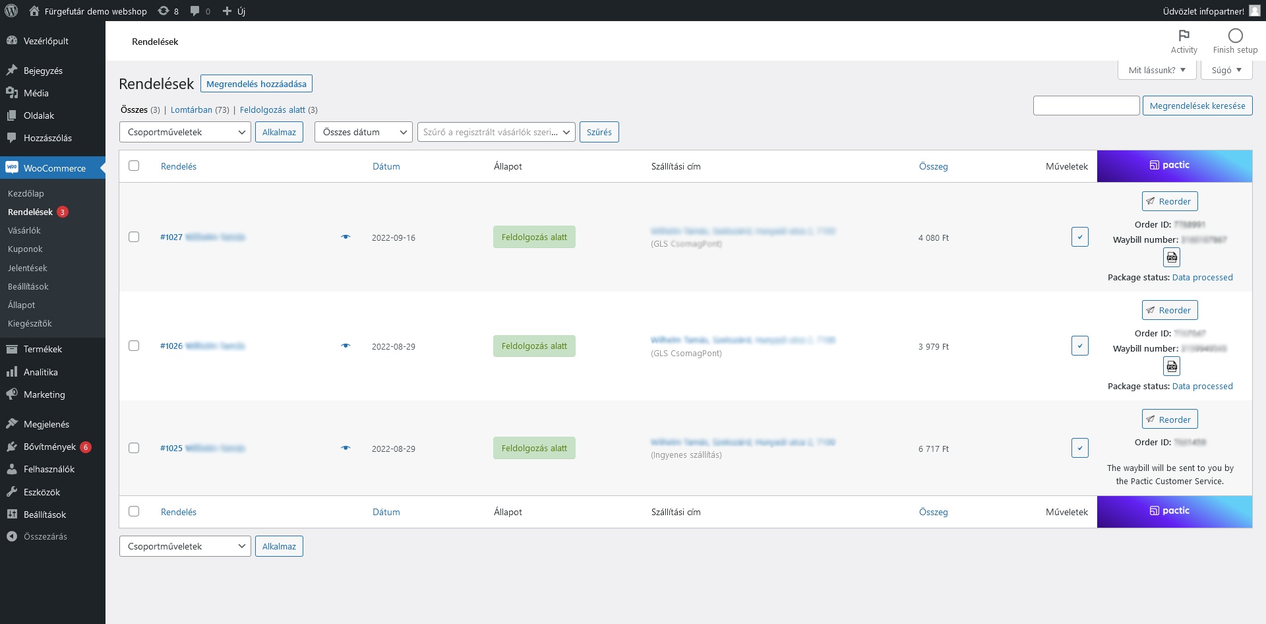Show the Lomtárban trash view
The width and height of the screenshot is (1266, 624).
pyautogui.click(x=191, y=109)
